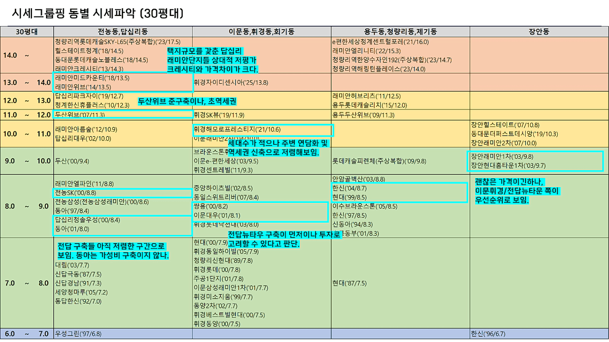The width and height of the screenshot is (609, 342).
Task: Click entry '답십리청솔우성('00/8.4)'
Action: click(x=87, y=220)
